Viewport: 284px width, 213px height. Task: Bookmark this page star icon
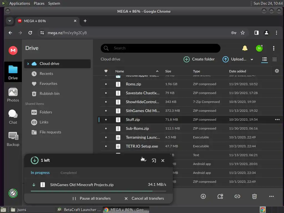(242, 33)
